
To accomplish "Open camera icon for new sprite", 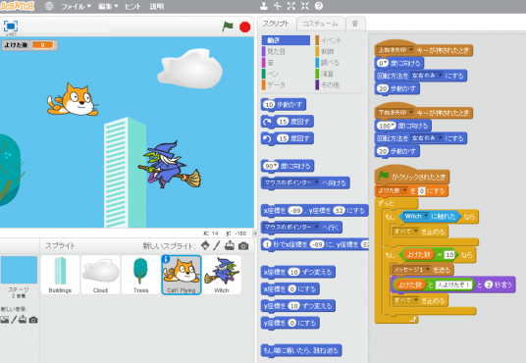I will click(x=243, y=246).
